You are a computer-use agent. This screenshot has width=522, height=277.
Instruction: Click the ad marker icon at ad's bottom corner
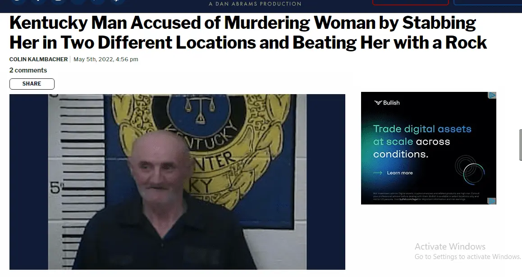pos(492,201)
